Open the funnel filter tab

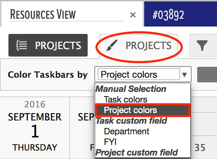pos(203,45)
